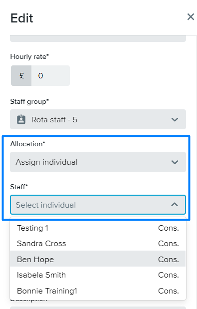Collapse the Staff dropdown using up chevron
Image resolution: width=197 pixels, height=309 pixels.
tap(175, 205)
